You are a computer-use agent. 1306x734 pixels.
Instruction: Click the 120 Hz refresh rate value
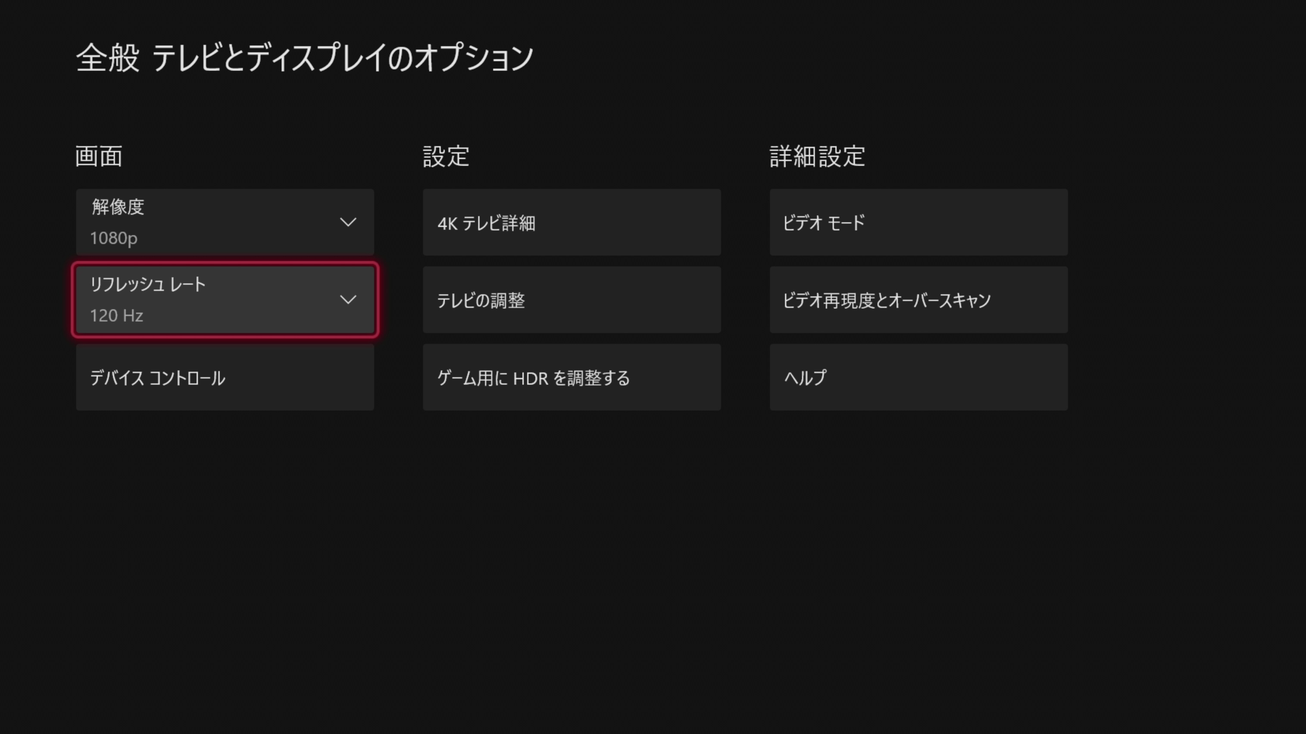pos(116,316)
